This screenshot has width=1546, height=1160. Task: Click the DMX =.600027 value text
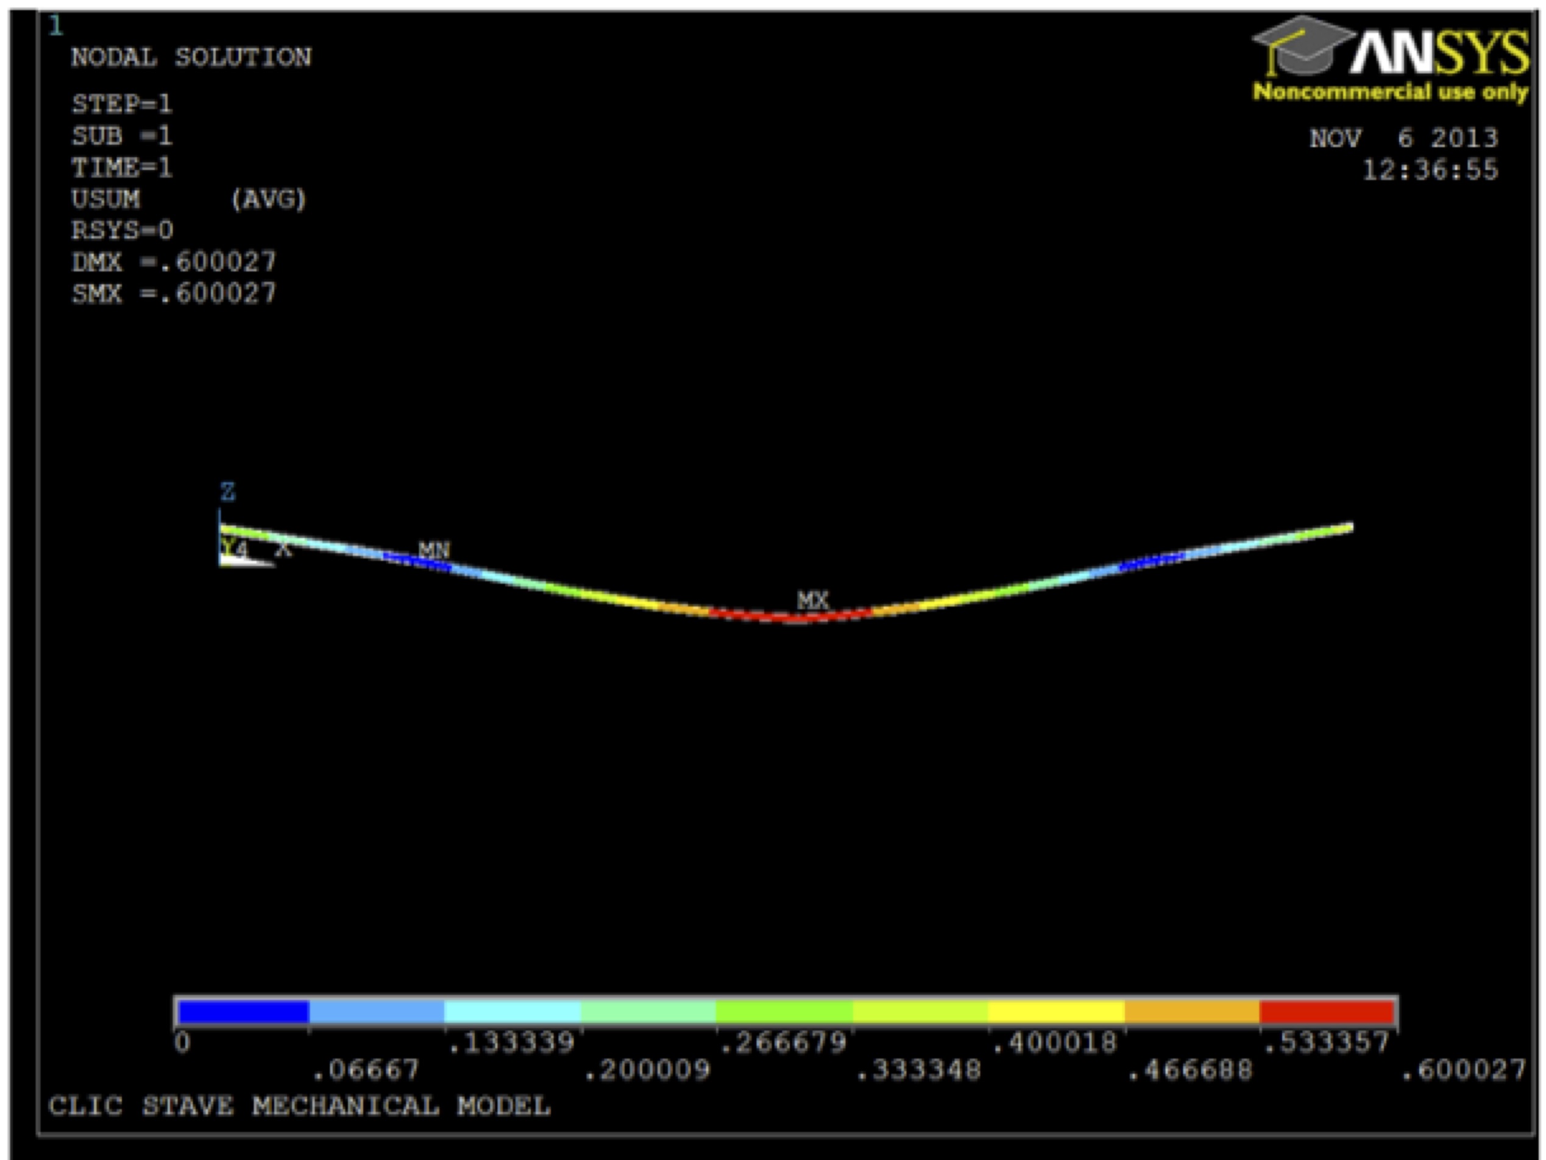(174, 263)
